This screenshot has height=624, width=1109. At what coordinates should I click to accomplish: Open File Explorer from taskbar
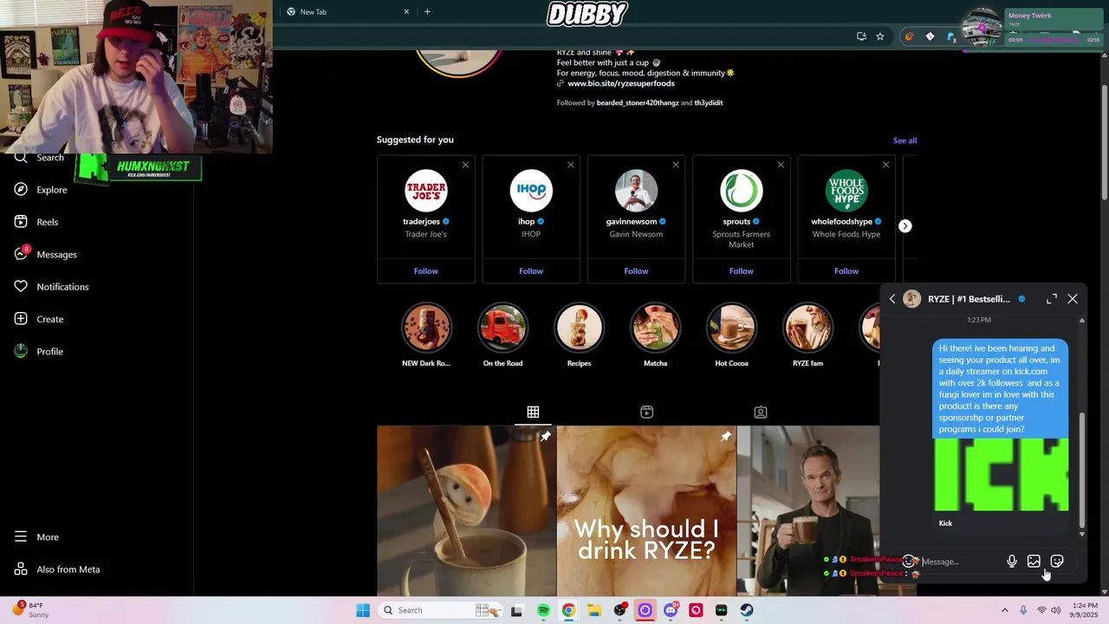(x=594, y=610)
